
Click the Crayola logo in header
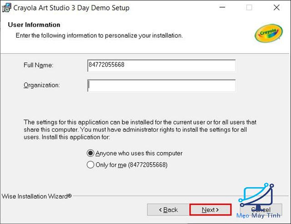(268, 33)
